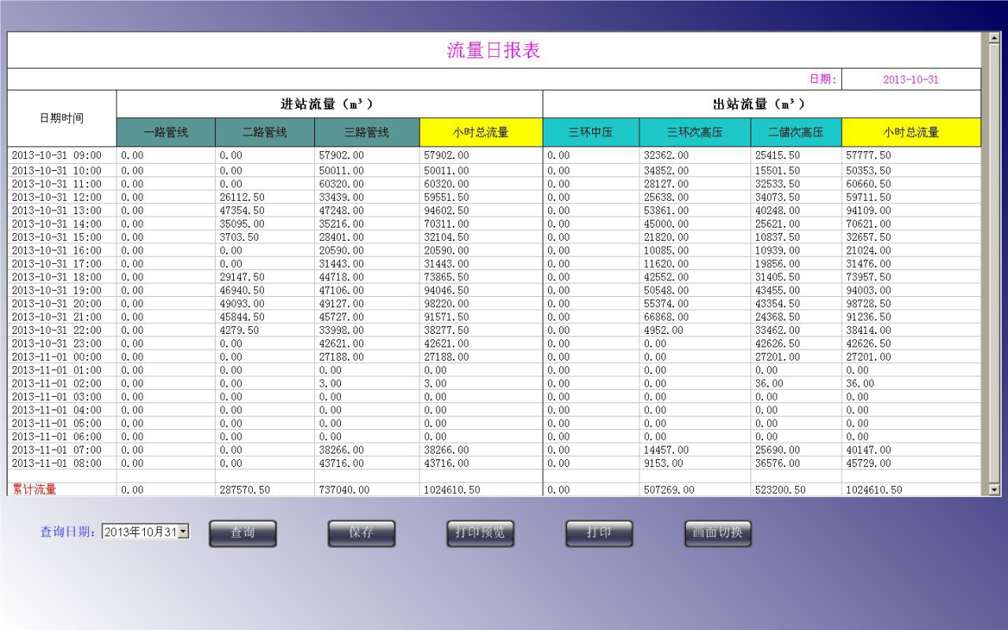Click the 查询日期: label
Screen dimensions: 1008x630
click(x=69, y=532)
